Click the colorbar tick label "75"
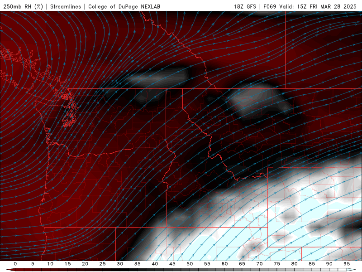Screen dimensions: 362x272 (x=277, y=264)
